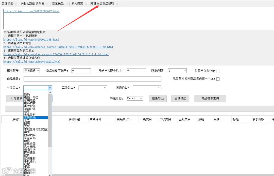Open the view_search example shop link

pyautogui.click(x=56, y=54)
